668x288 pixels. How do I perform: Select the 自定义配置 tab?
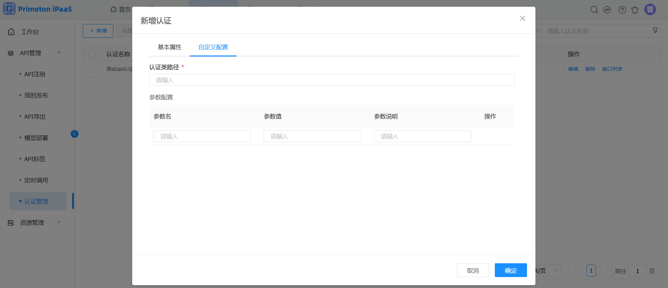(x=213, y=47)
